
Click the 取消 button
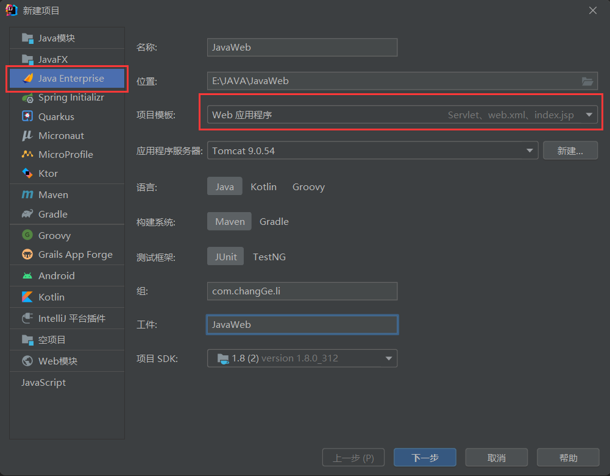[x=497, y=458]
